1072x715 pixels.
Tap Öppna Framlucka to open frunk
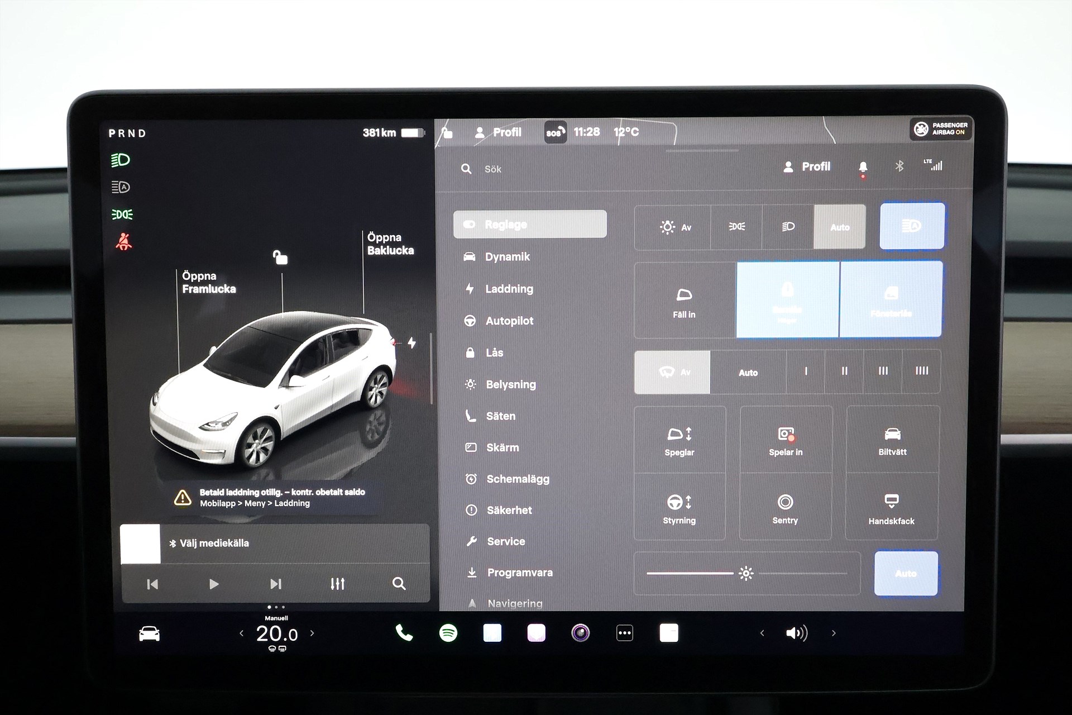pos(208,283)
